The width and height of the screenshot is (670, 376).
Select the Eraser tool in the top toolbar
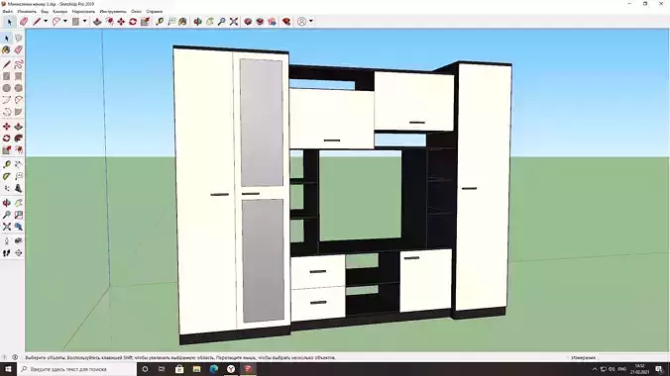click(x=24, y=22)
